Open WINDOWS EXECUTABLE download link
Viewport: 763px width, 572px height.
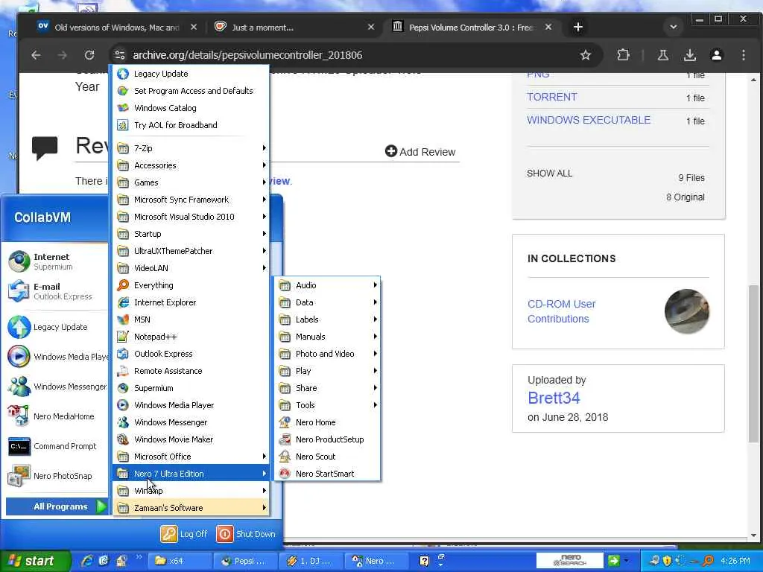tap(589, 120)
